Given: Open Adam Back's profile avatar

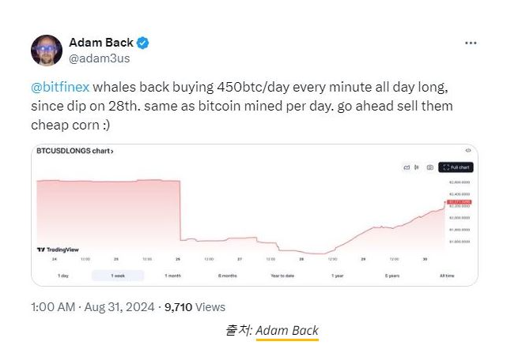Looking at the screenshot, I should tap(47, 50).
